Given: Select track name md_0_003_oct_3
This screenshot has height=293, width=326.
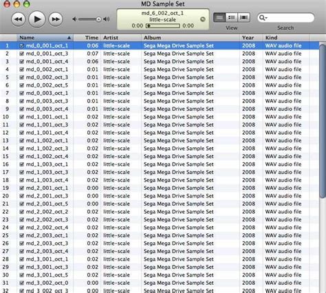Looking at the screenshot, I should (47, 101).
